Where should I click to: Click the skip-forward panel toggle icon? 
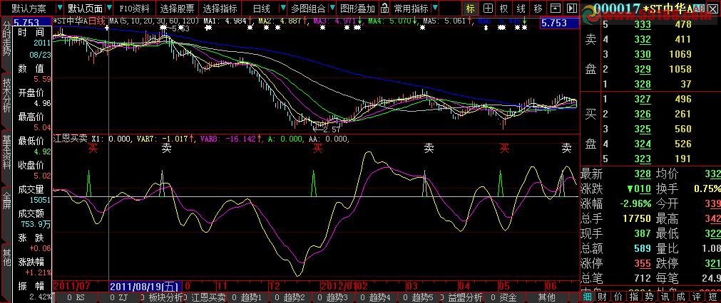coord(571,9)
